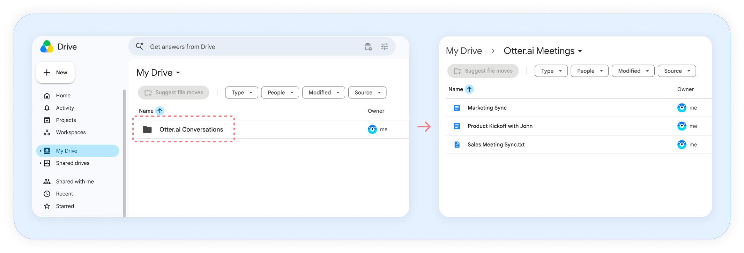The width and height of the screenshot is (744, 253).
Task: Open Modified filter in Otter.ai Meetings panel
Action: pyautogui.click(x=633, y=71)
